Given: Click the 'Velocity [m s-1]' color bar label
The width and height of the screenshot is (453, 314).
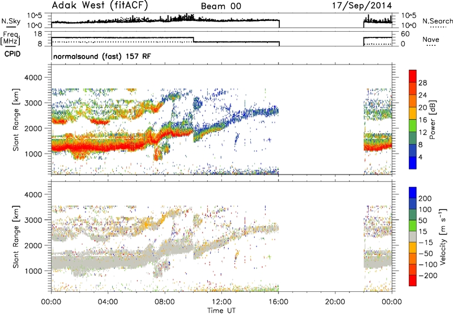Looking at the screenshot, I should 443,236.
